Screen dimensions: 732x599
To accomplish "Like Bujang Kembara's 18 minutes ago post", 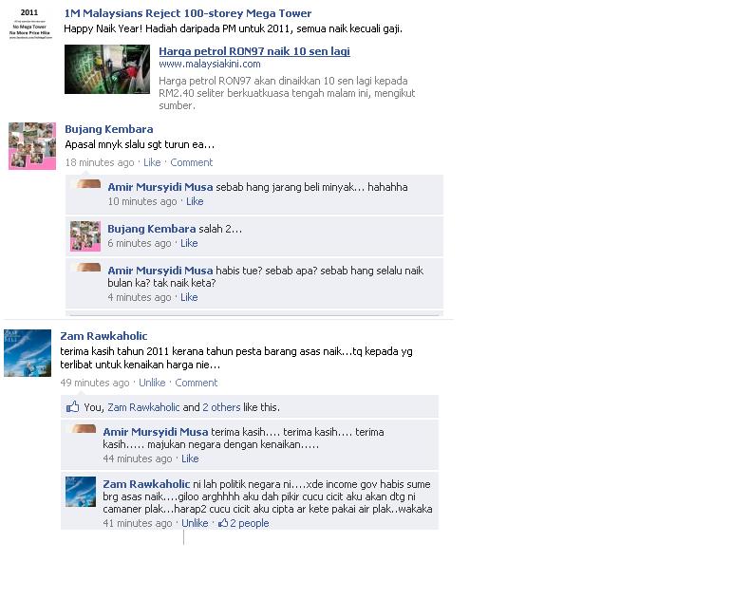I will (x=152, y=162).
